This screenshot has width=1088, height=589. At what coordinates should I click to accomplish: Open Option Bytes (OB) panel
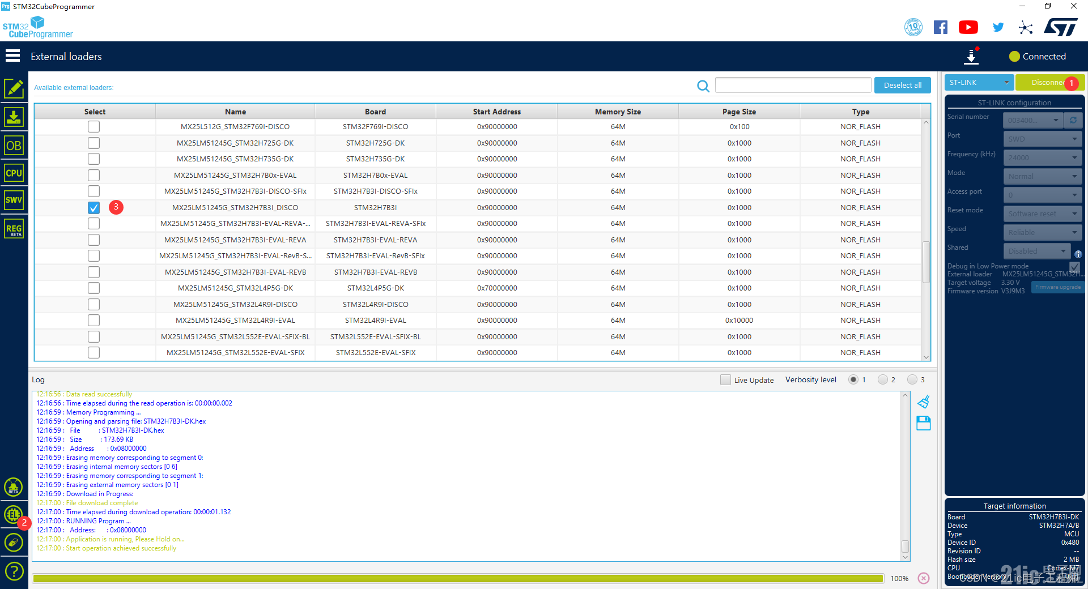click(x=14, y=146)
